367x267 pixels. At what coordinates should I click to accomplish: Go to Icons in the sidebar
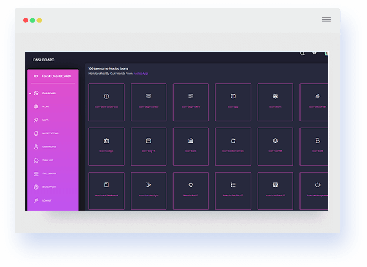tap(45, 107)
